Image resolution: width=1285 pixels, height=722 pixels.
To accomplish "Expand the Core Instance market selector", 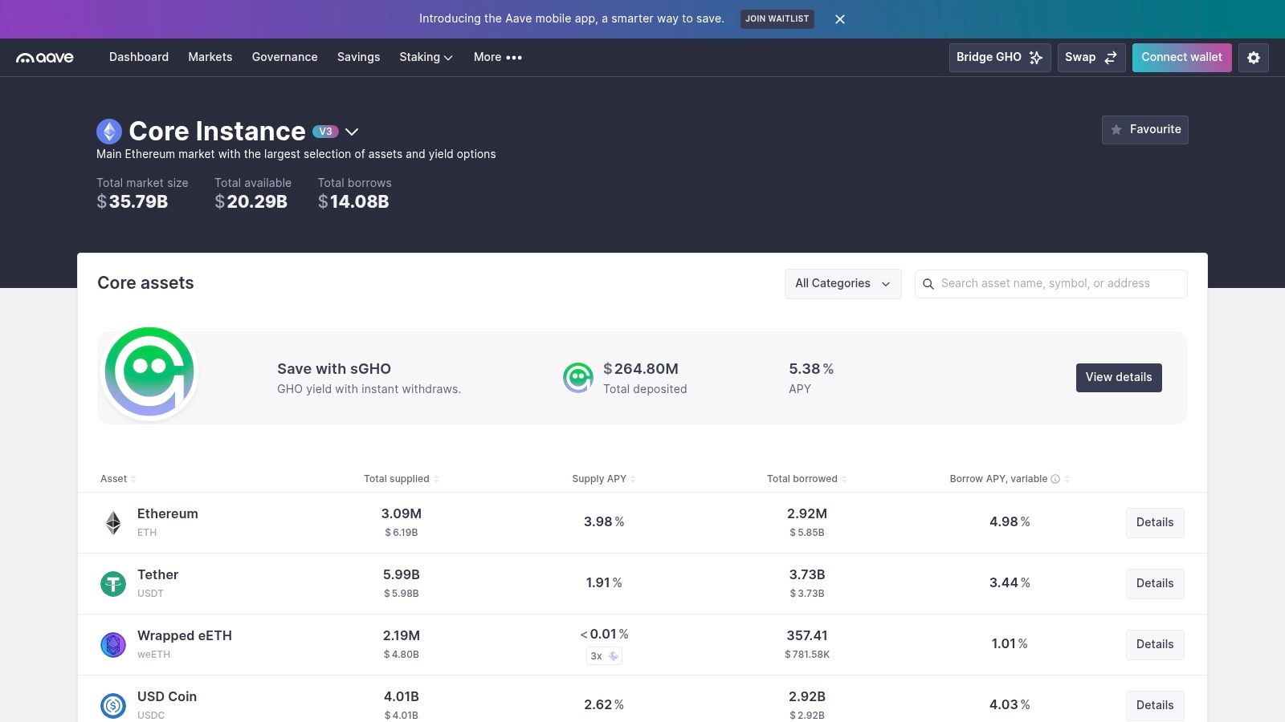I will [353, 132].
